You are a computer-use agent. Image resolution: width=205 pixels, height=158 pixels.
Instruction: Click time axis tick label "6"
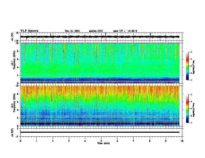118,141
